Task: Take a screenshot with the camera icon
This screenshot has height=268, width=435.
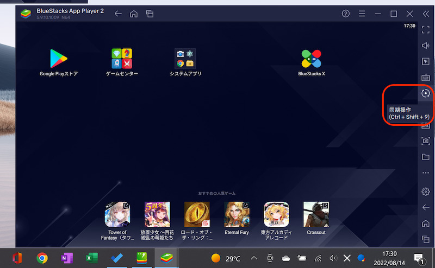Action: click(x=426, y=141)
